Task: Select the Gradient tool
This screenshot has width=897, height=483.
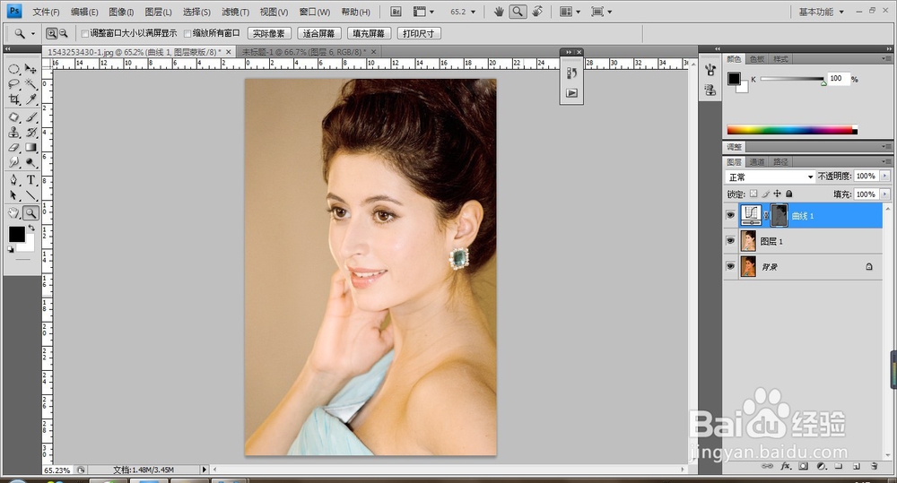Action: pos(30,148)
